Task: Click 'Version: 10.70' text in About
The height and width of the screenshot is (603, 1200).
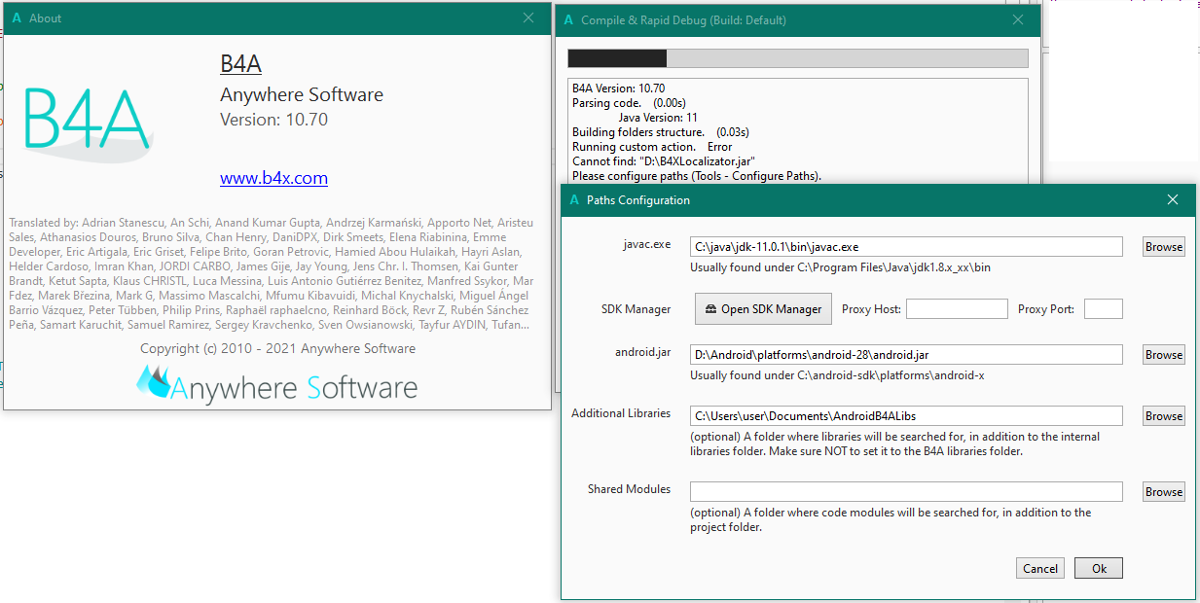Action: [274, 120]
